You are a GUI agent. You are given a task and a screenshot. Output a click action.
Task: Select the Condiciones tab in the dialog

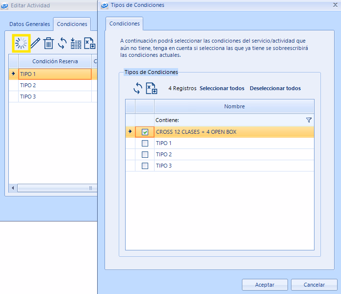click(124, 24)
